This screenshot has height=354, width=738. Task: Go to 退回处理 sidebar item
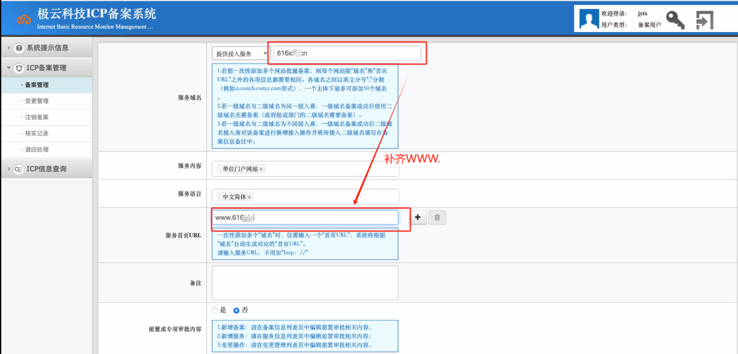point(37,149)
